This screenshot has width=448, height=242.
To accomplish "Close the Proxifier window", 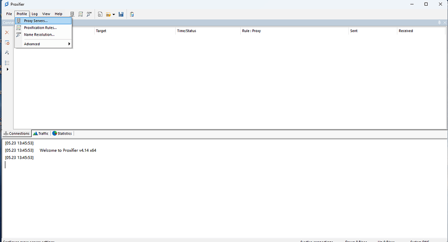I will pyautogui.click(x=440, y=4).
